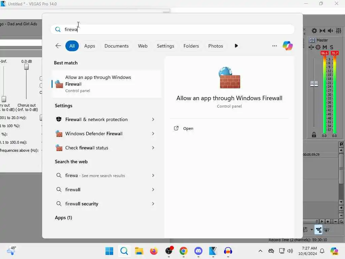Toggle lock envelopes to events icon
The image size is (345, 259).
click(318, 230)
